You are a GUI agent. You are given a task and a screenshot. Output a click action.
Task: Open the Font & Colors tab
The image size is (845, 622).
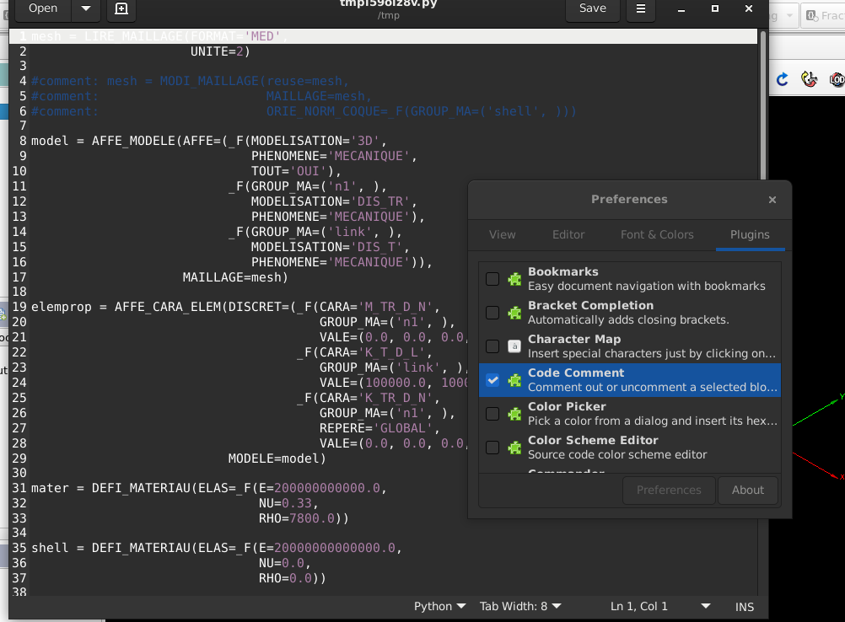tap(657, 235)
